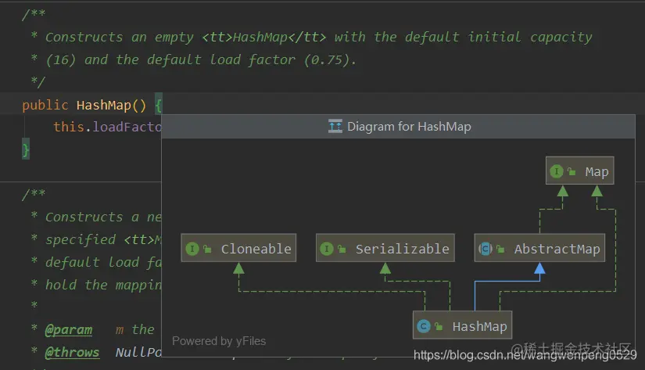Click the public visibility lock icon on HashMap
This screenshot has width=645, height=370.
point(439,326)
